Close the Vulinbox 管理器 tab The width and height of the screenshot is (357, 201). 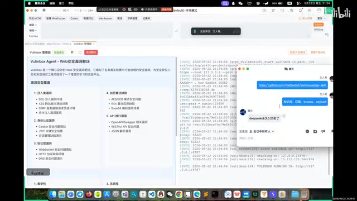94,44
